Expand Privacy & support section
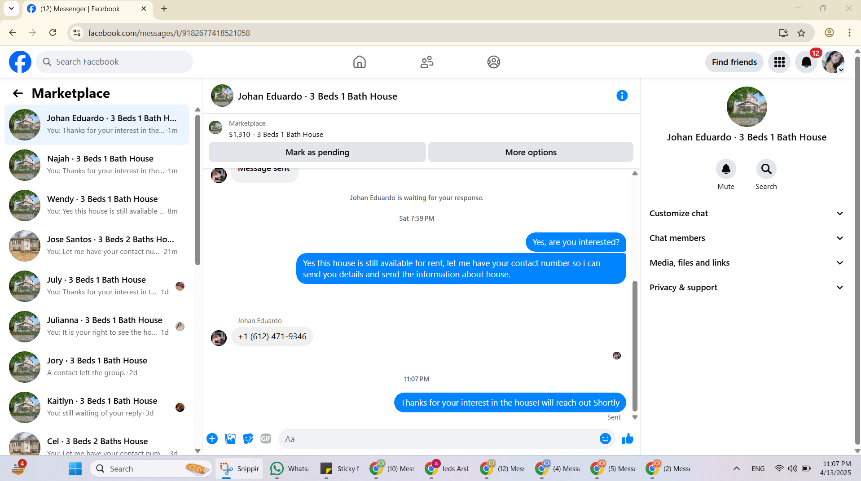Image resolution: width=861 pixels, height=481 pixels. coord(747,288)
